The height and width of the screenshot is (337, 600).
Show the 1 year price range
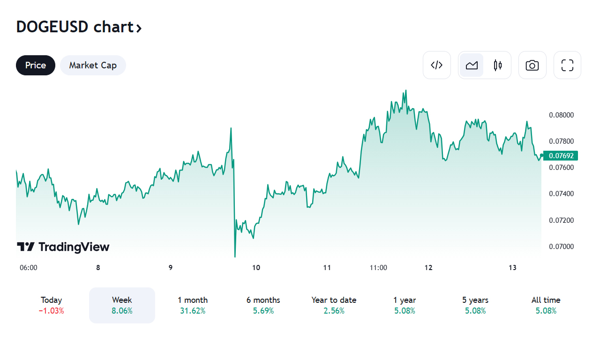click(405, 305)
